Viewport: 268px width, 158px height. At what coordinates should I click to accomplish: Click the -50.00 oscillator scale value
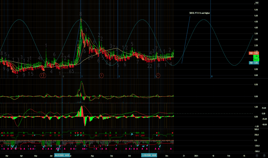(x=264, y=125)
